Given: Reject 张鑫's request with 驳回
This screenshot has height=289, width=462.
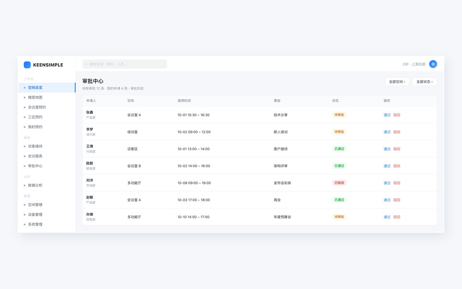Looking at the screenshot, I should click(x=397, y=115).
